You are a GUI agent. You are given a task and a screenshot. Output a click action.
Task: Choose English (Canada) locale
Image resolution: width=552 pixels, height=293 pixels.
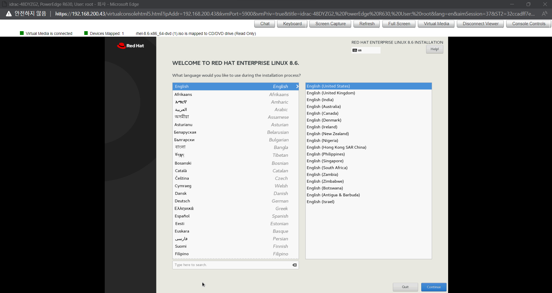[368, 113]
